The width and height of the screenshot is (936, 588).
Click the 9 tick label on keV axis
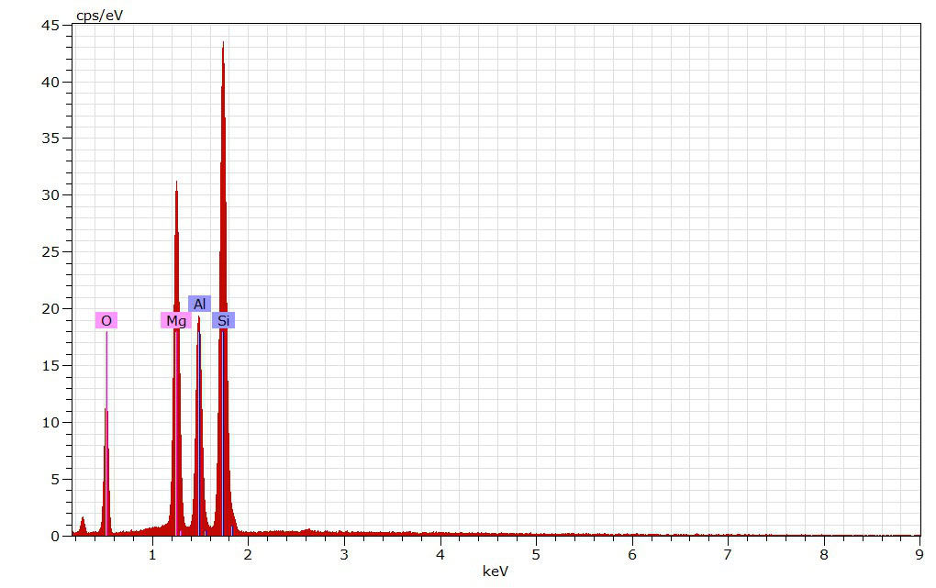coord(919,554)
